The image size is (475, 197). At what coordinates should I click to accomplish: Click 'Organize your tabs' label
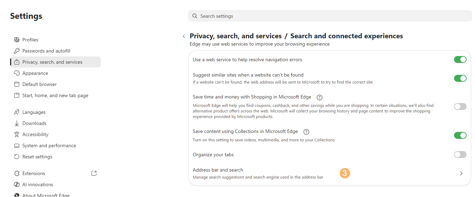[x=213, y=155]
